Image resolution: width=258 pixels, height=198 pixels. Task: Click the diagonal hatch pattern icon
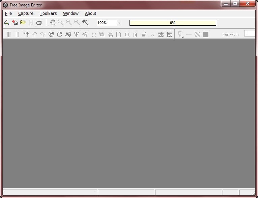coord(197,34)
